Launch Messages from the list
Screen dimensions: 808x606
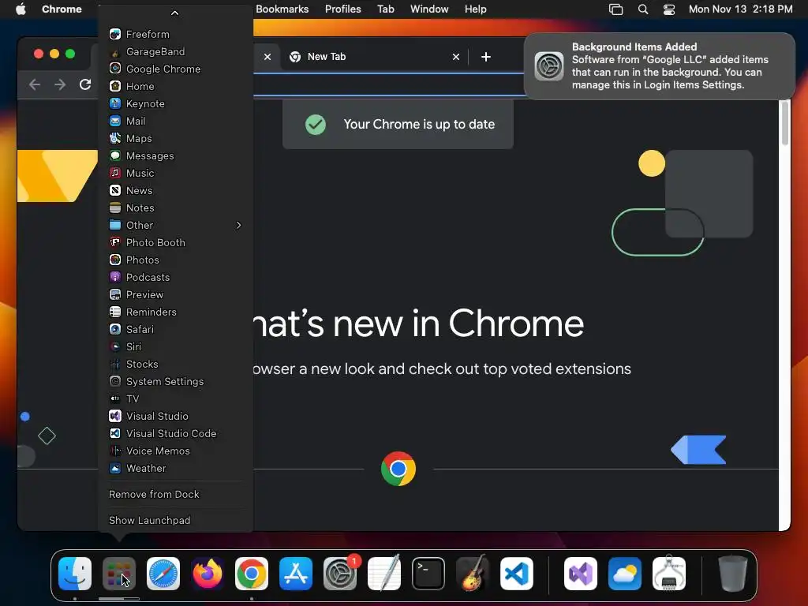(175, 155)
